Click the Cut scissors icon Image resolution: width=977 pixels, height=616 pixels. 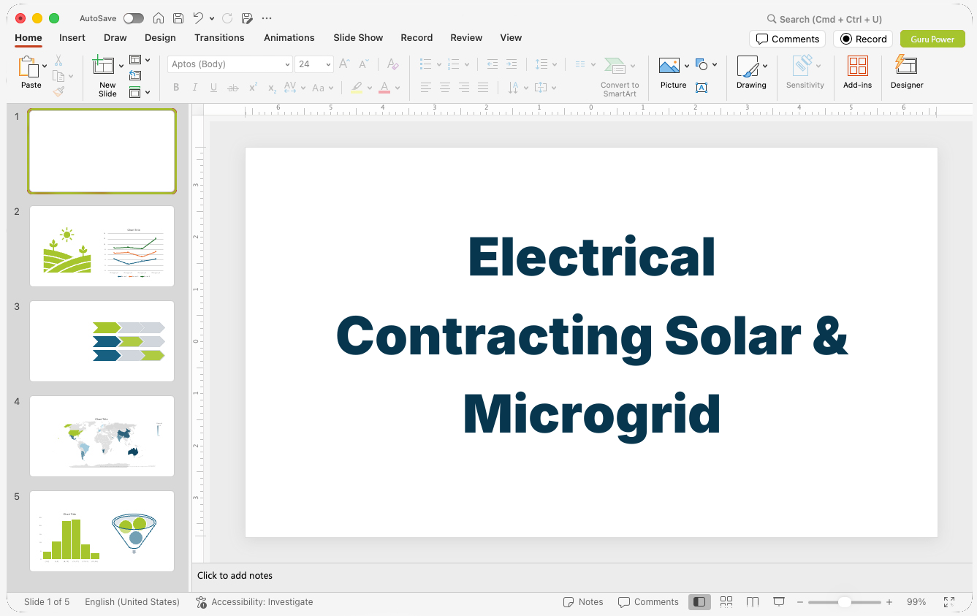58,61
